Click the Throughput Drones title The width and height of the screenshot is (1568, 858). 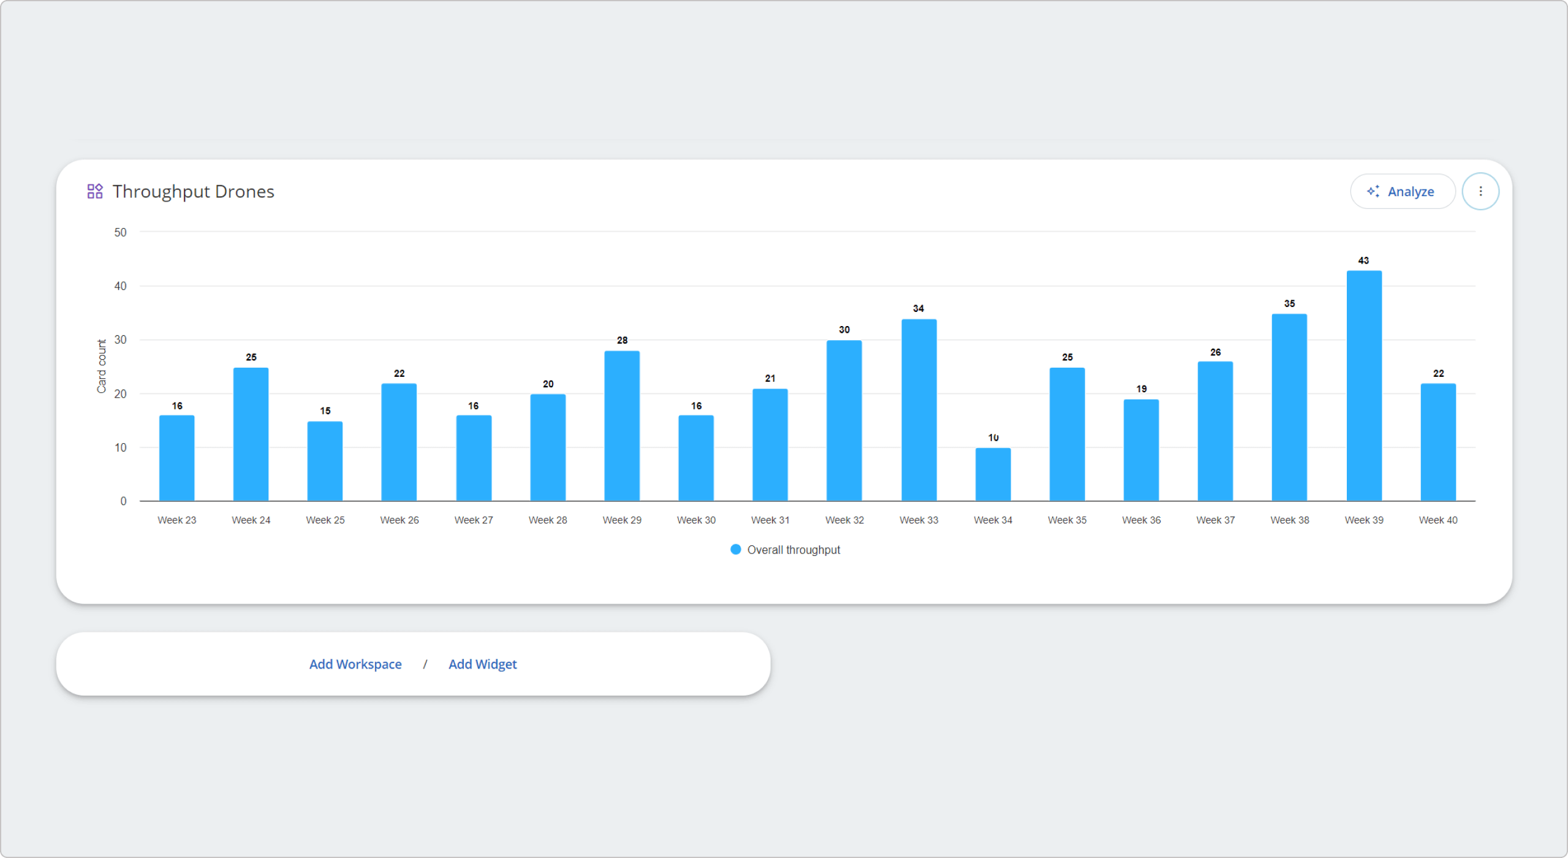click(x=193, y=191)
